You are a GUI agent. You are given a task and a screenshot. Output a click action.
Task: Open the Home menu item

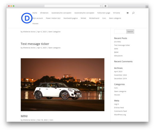(35, 13)
